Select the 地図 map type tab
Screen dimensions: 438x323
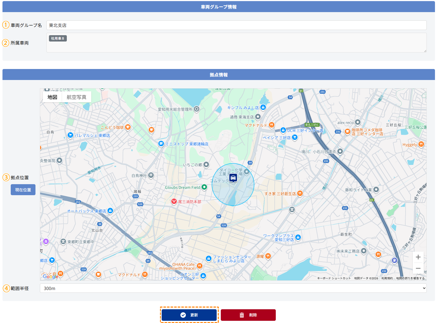(52, 97)
